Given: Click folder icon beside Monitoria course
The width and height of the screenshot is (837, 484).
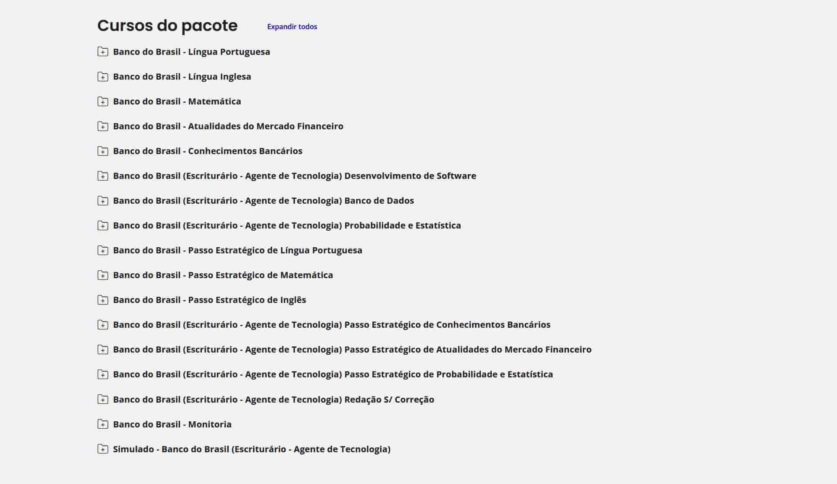Looking at the screenshot, I should (102, 424).
